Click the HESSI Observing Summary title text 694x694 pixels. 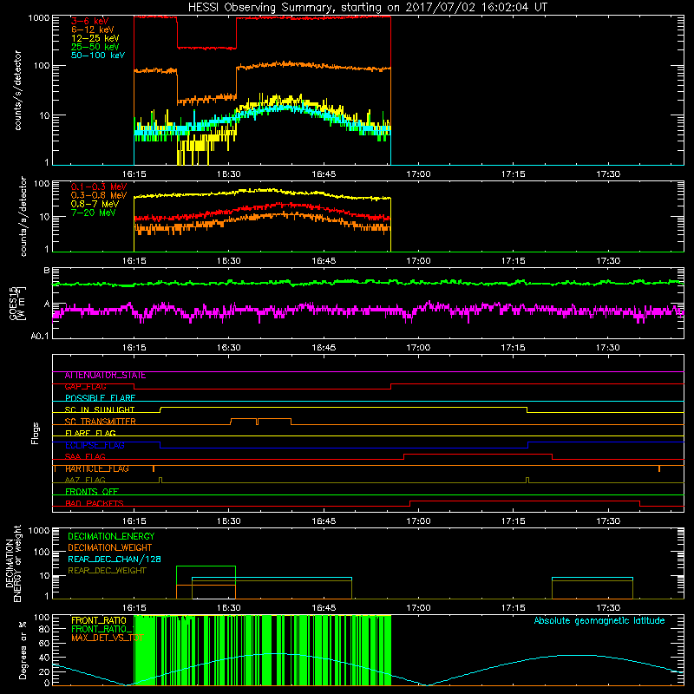367,8
